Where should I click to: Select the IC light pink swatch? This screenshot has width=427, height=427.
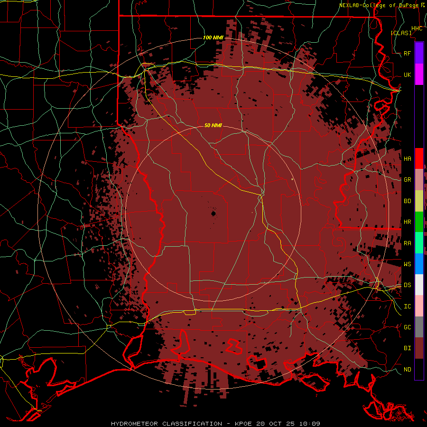(x=419, y=306)
